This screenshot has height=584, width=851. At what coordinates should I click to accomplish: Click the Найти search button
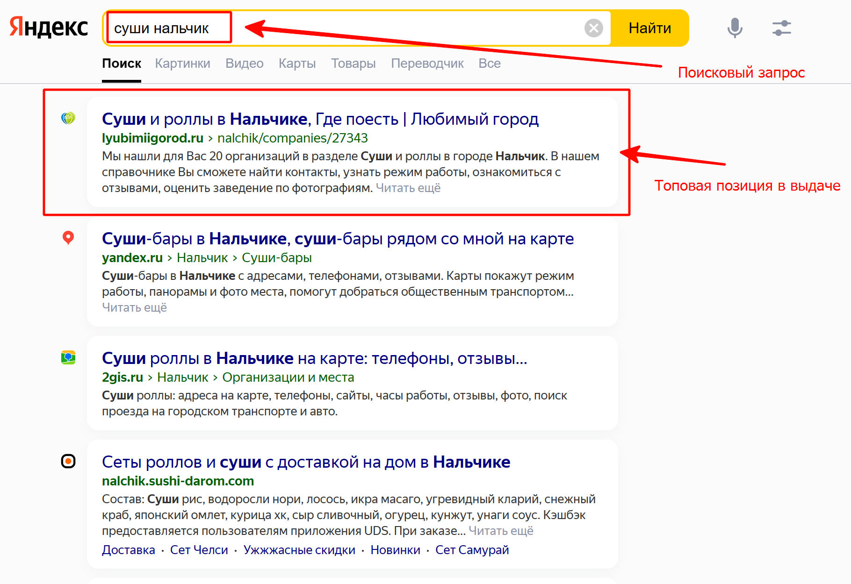tap(649, 28)
